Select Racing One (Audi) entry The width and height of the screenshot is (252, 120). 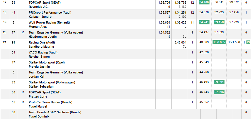[x=42, y=42]
